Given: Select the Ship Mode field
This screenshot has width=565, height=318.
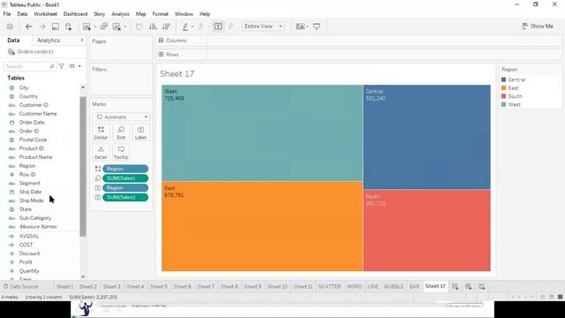Looking at the screenshot, I should pyautogui.click(x=31, y=201).
